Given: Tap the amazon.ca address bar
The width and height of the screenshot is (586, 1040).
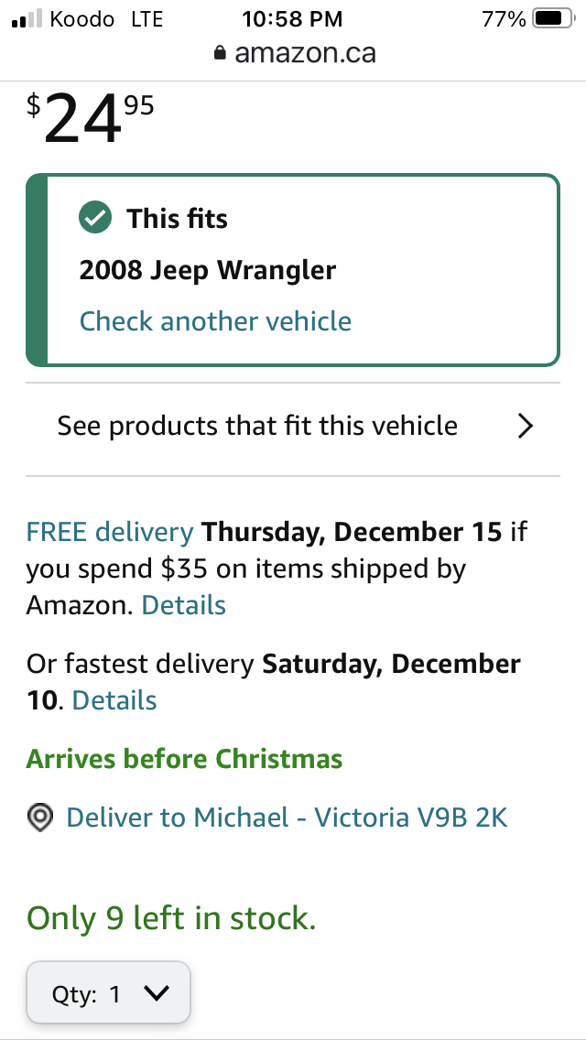Looking at the screenshot, I should (293, 54).
